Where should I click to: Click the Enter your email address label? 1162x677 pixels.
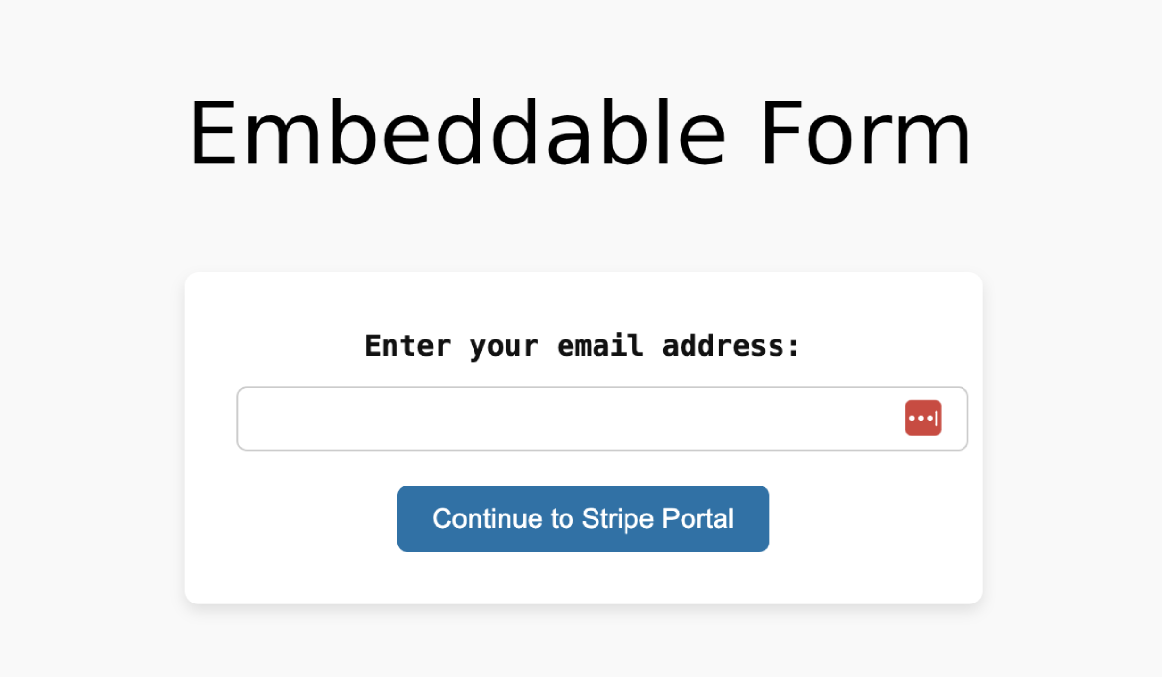[x=581, y=345]
